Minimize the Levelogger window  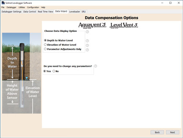click(162, 3)
